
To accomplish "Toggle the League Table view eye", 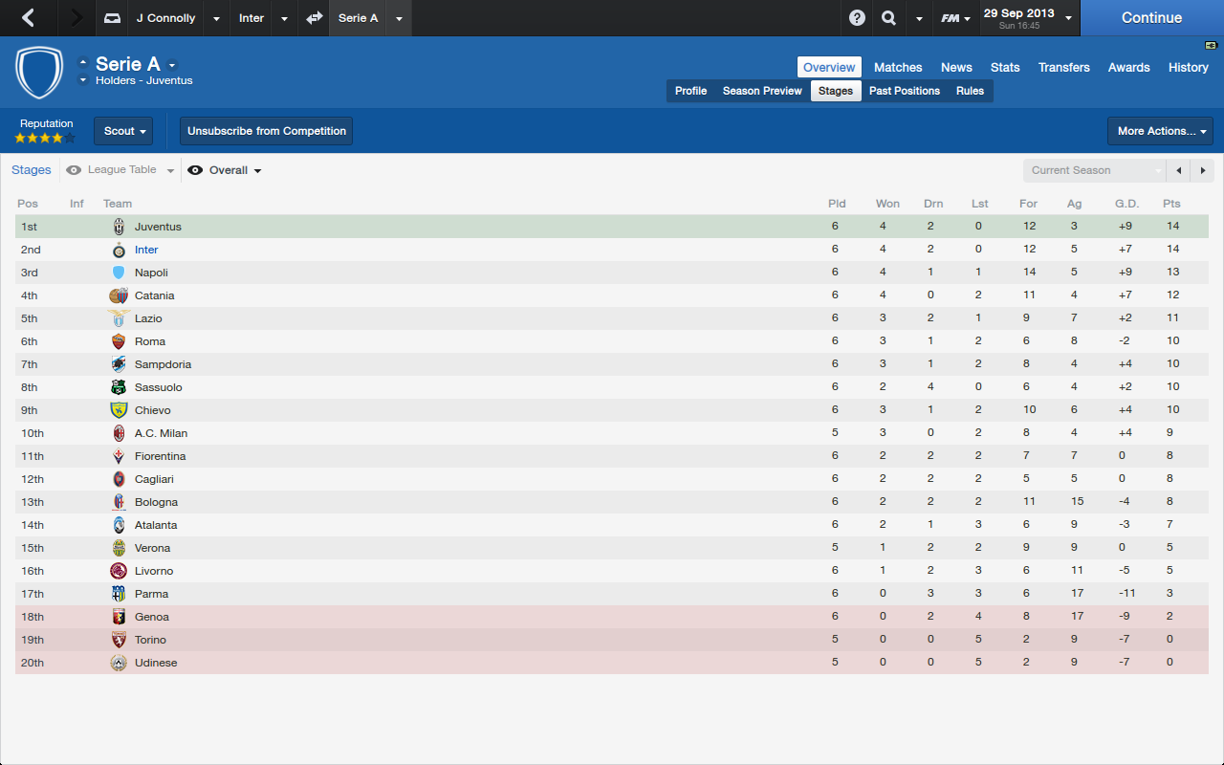I will pyautogui.click(x=74, y=170).
